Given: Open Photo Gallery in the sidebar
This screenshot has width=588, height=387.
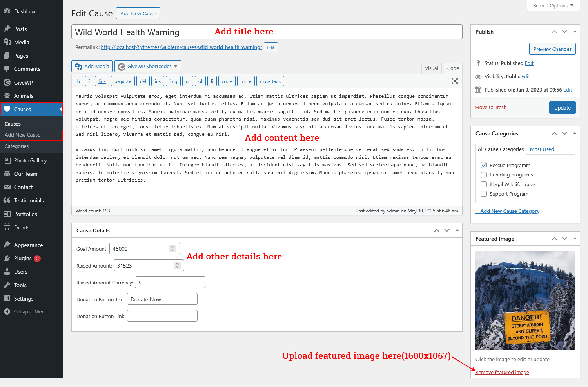Looking at the screenshot, I should pos(30,160).
